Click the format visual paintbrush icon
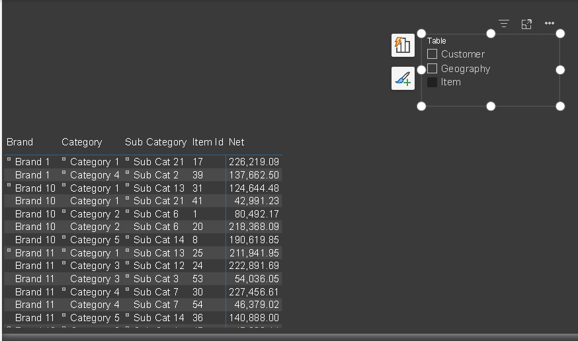Screen dimensions: 578x341 point(403,79)
